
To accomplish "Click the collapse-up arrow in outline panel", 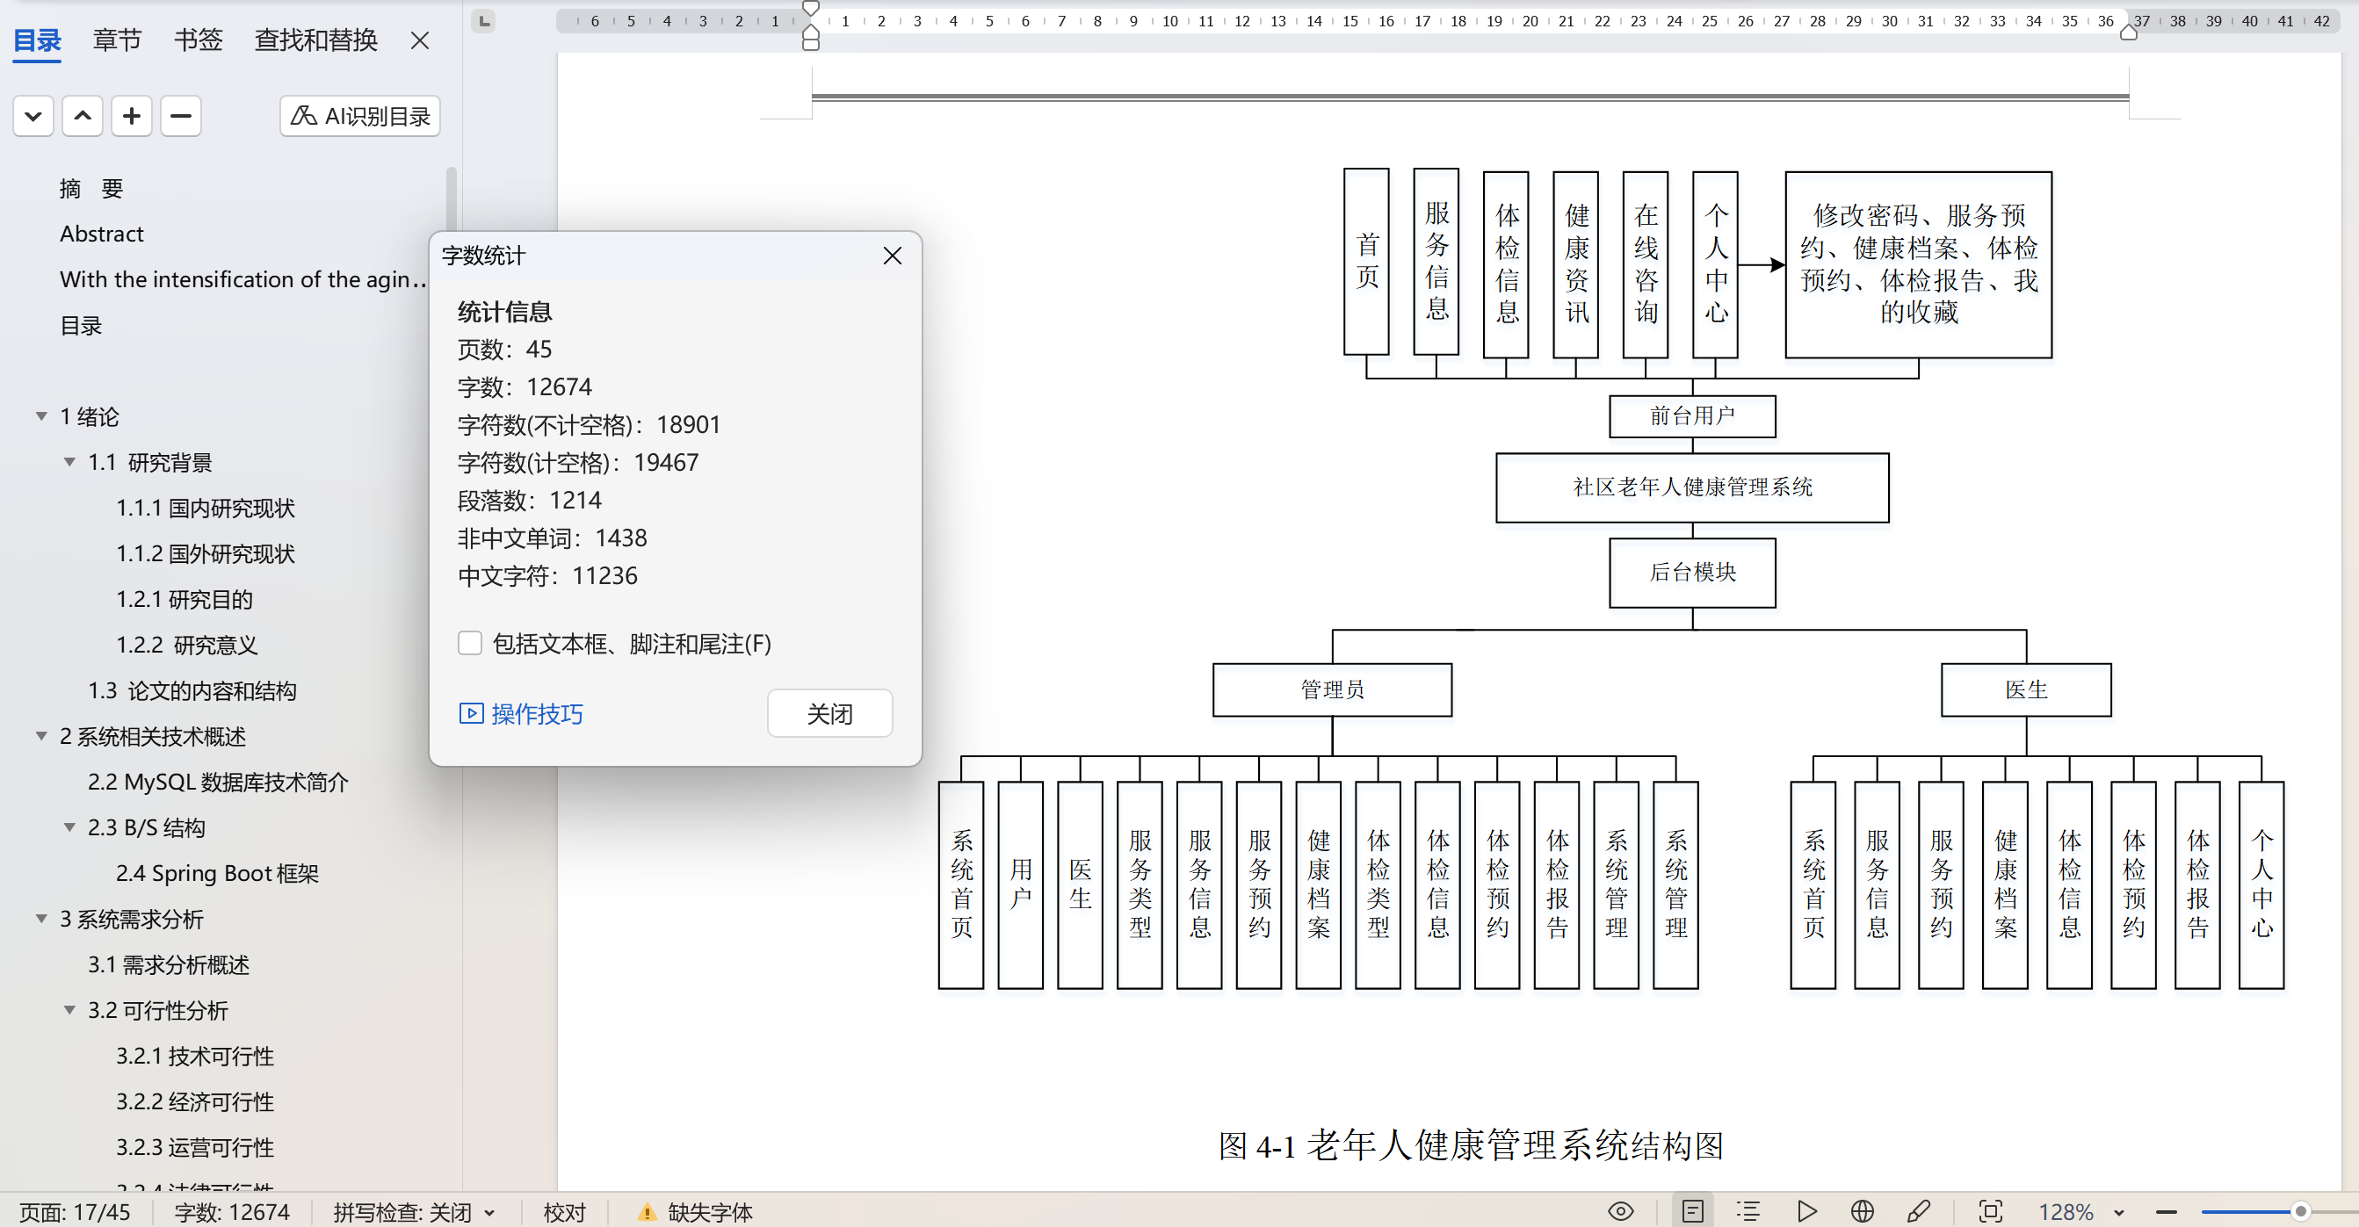I will 83,116.
